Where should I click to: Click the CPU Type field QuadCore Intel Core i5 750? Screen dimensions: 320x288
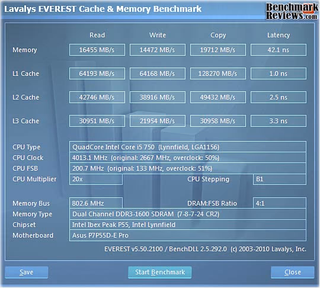pyautogui.click(x=187, y=147)
